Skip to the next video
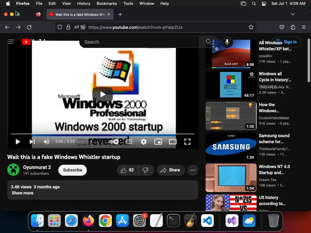This screenshot has width=311, height=233. click(32, 142)
